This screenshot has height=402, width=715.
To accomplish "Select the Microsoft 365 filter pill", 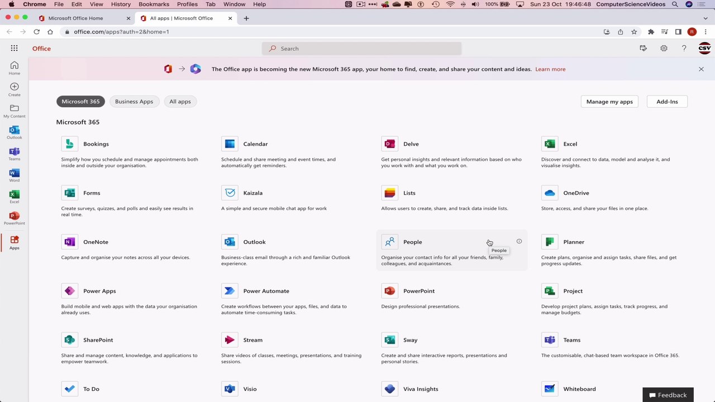I will tap(80, 102).
